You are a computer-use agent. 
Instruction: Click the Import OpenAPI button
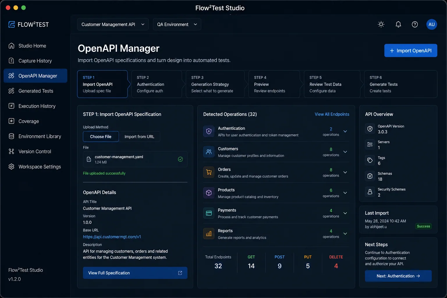pos(411,51)
